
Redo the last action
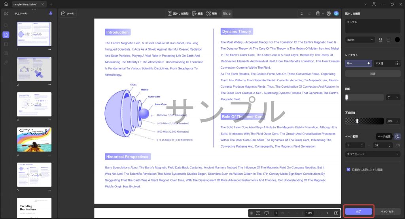(x=309, y=13)
